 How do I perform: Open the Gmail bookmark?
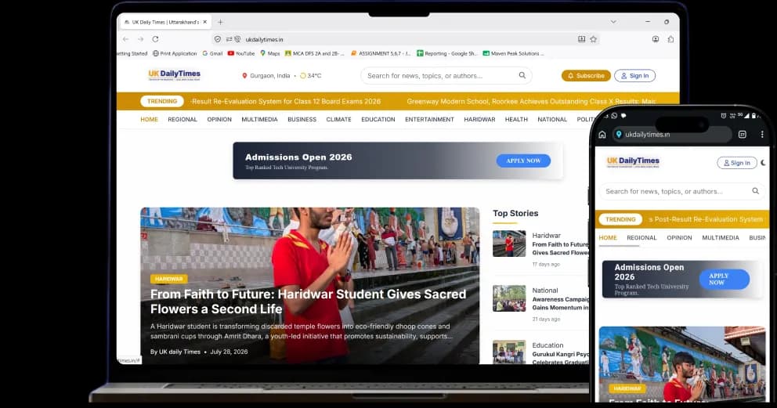212,53
